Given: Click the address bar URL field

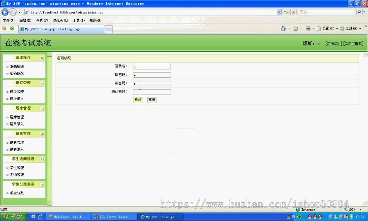Looking at the screenshot, I should (x=150, y=12).
